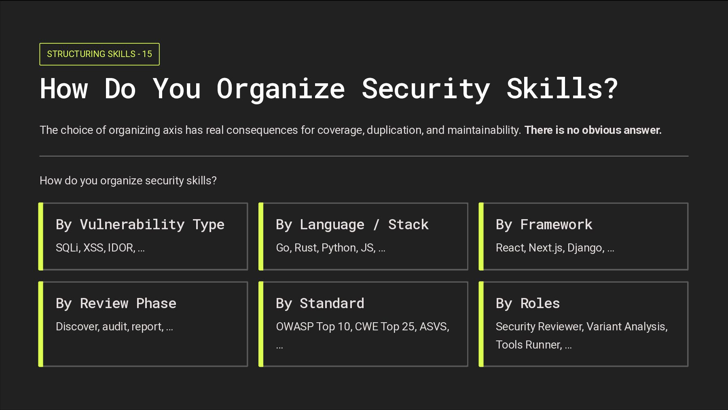Click the React, Next.js, Django text

pyautogui.click(x=554, y=248)
